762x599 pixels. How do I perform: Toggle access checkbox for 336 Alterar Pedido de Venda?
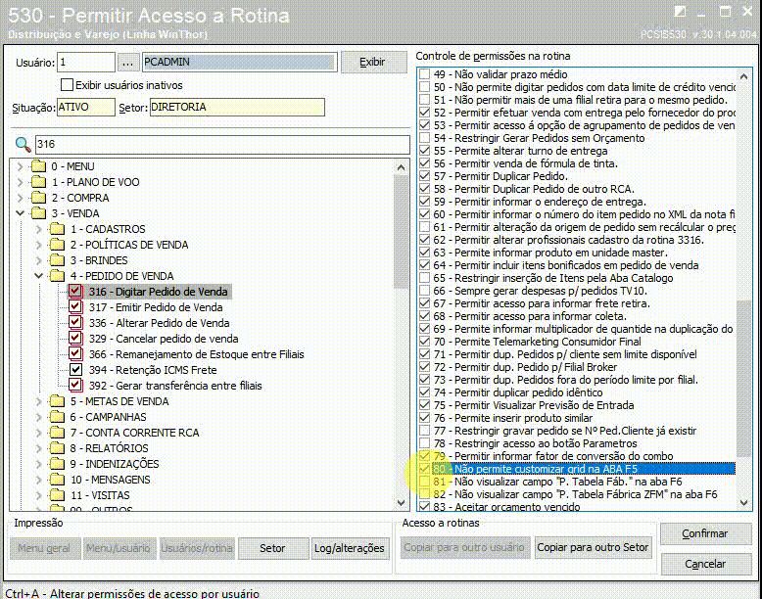coord(75,323)
